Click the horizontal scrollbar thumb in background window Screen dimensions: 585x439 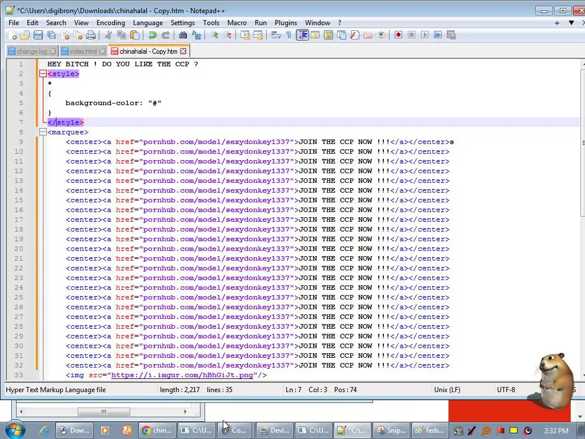104,412
